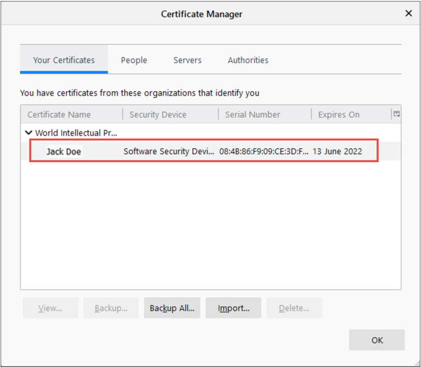Click Backup All... to export certificates
This screenshot has width=421, height=367.
(172, 308)
